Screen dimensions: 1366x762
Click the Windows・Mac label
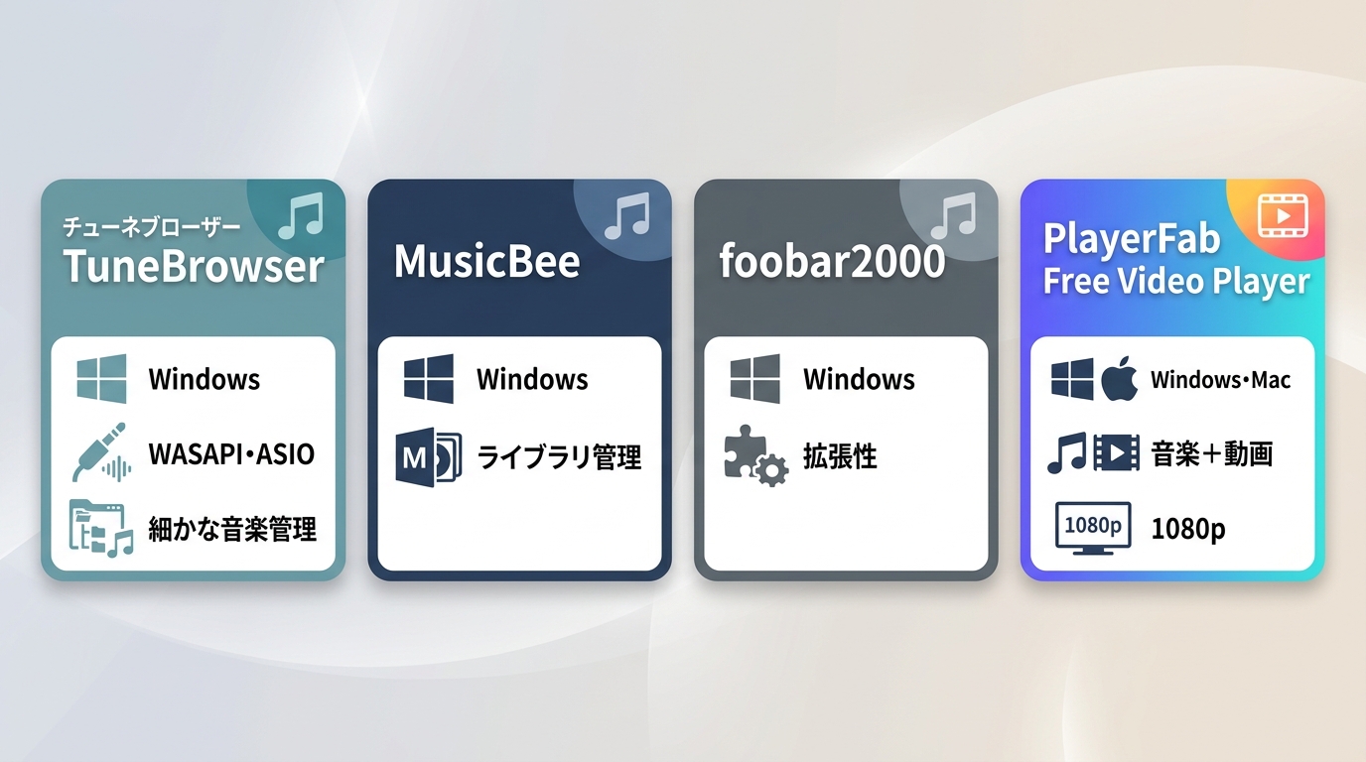point(1221,379)
